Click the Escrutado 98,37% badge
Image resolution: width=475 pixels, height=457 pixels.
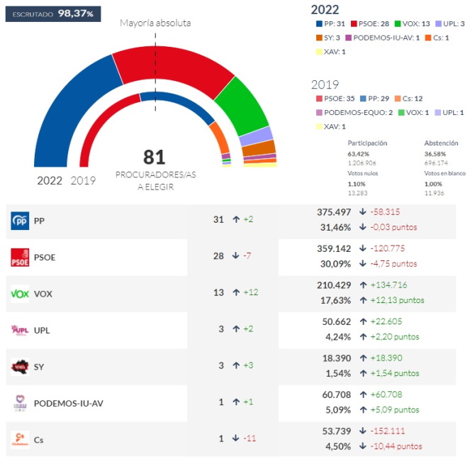(52, 14)
